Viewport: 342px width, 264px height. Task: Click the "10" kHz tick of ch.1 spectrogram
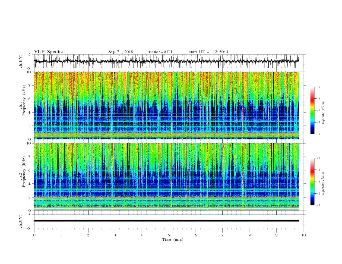pyautogui.click(x=29, y=72)
